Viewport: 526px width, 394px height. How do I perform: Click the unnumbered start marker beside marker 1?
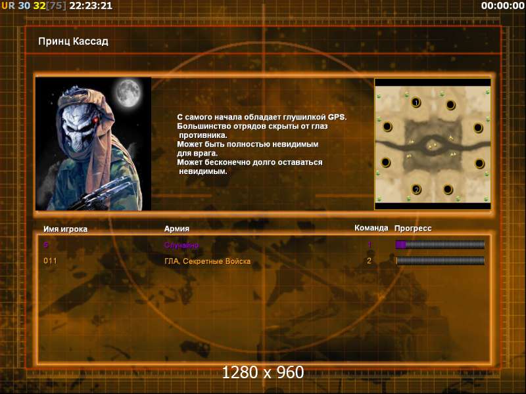point(450,105)
